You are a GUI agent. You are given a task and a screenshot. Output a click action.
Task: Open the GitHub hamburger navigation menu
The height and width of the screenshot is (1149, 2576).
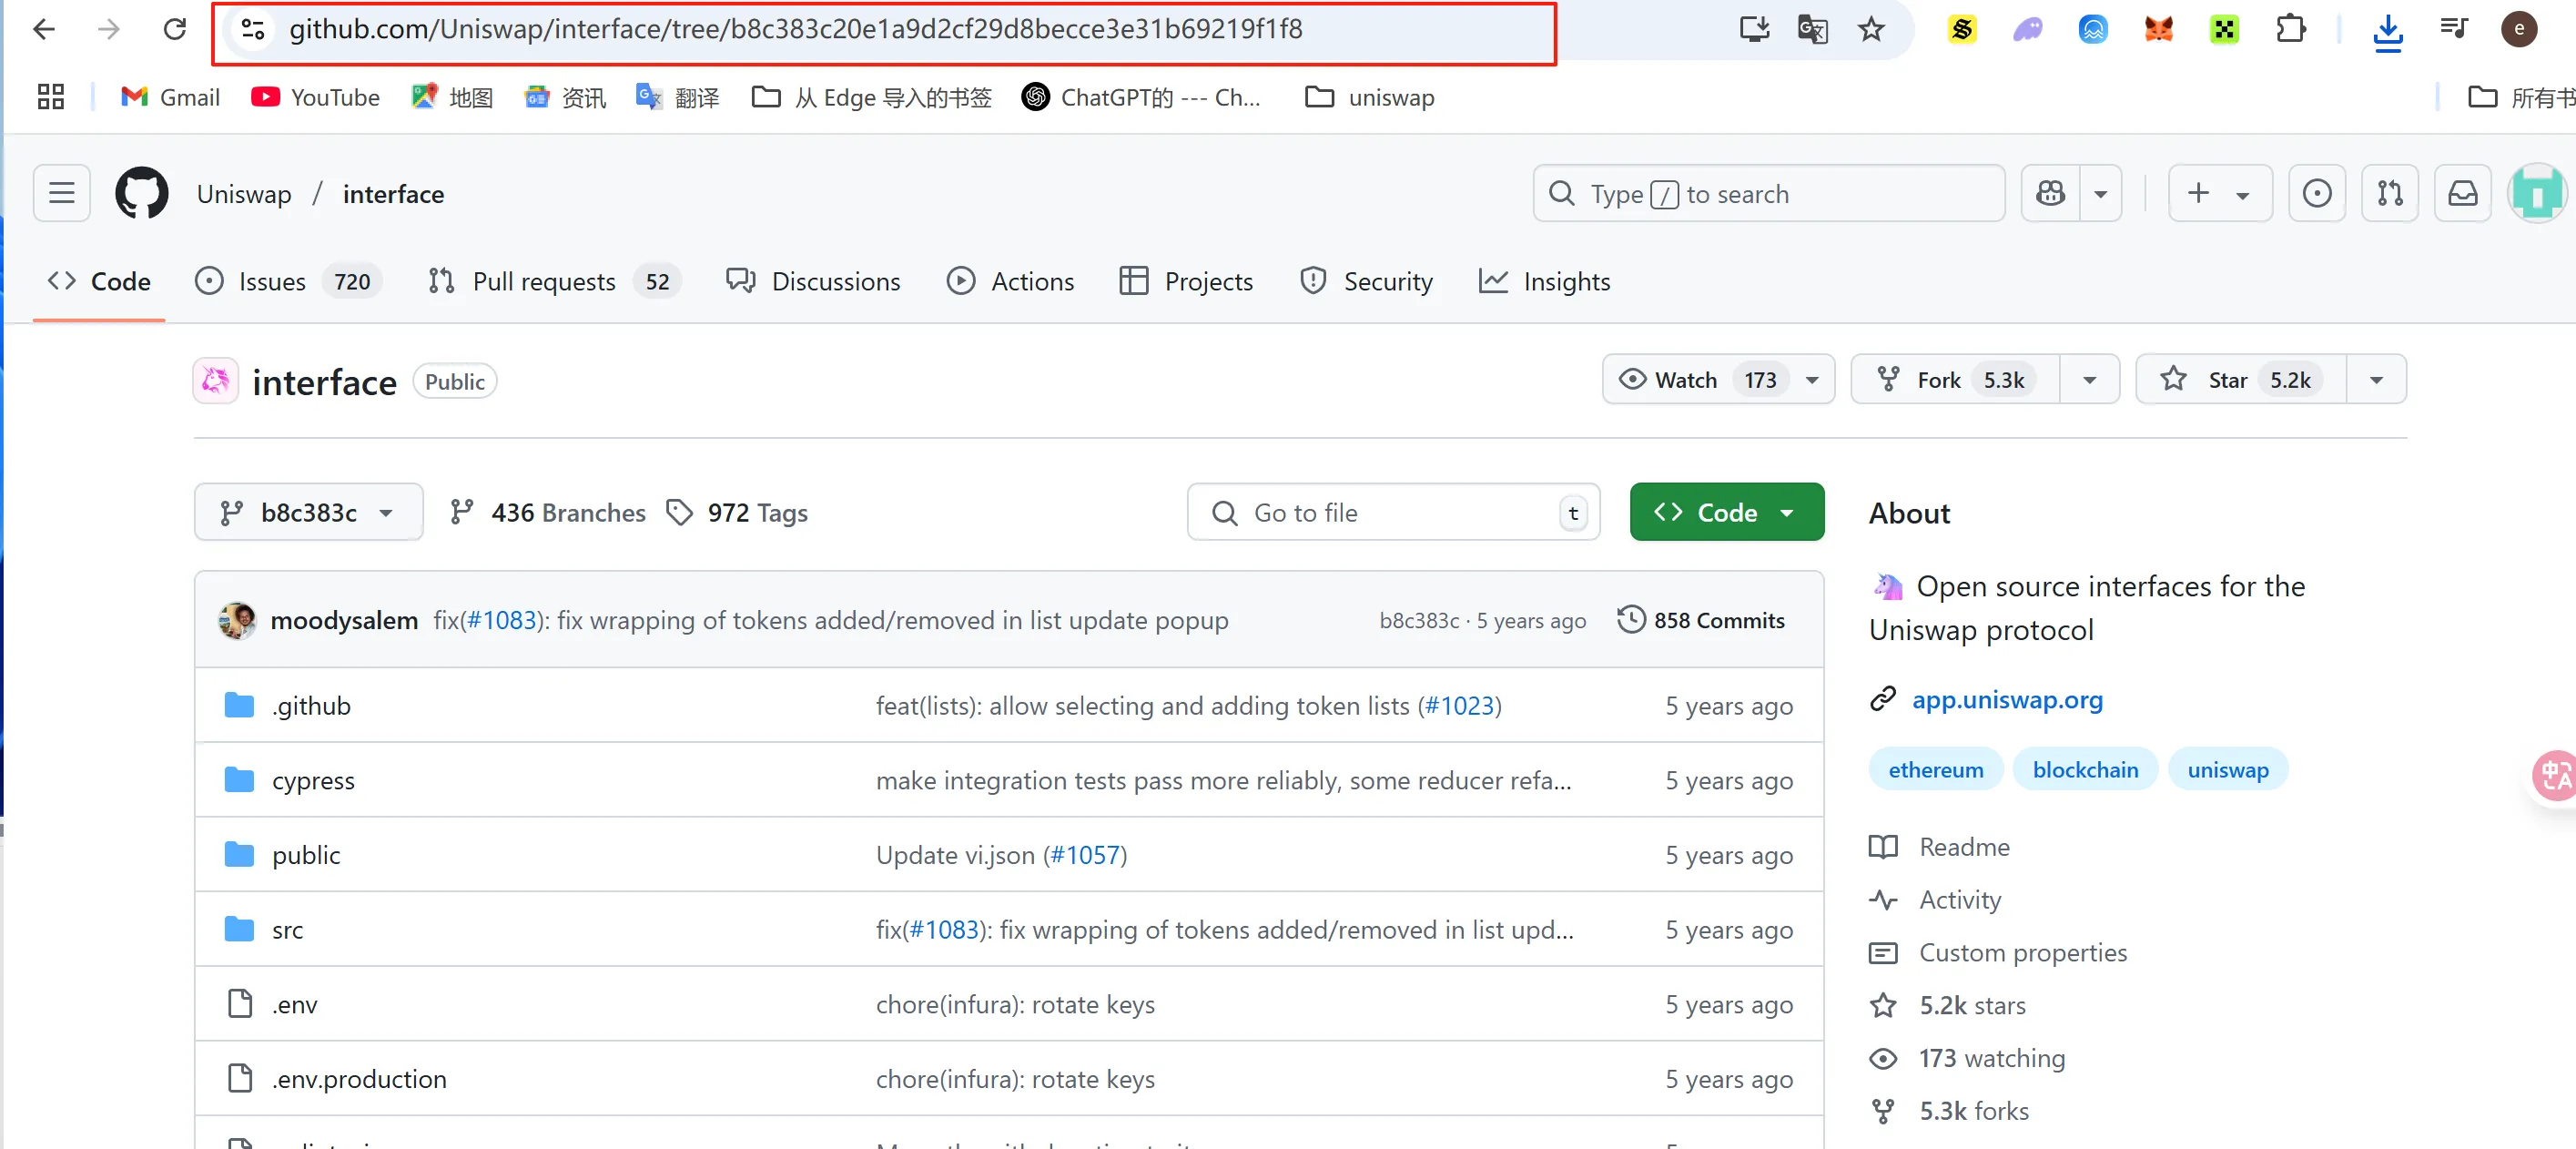62,193
